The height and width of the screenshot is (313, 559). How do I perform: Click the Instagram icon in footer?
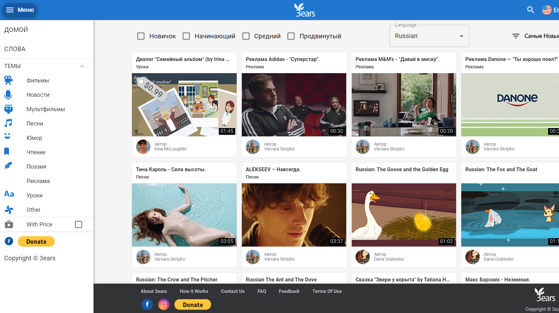pos(164,305)
